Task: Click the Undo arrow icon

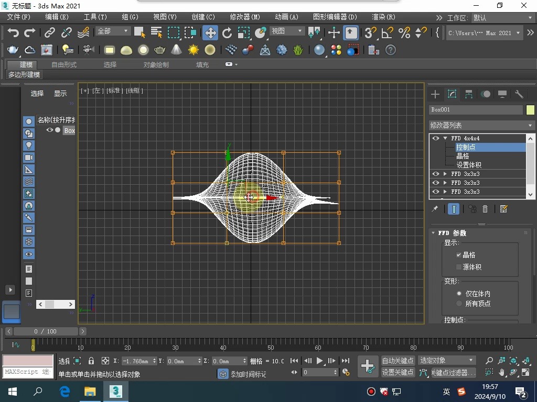Action: click(x=13, y=32)
